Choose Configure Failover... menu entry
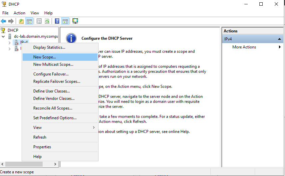 pos(51,74)
